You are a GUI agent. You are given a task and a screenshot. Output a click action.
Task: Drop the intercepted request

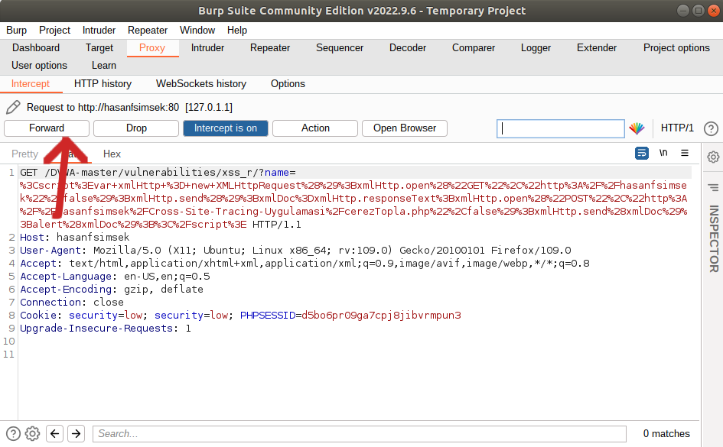[136, 128]
